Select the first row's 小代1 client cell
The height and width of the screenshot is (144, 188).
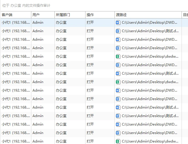(x=16, y=23)
